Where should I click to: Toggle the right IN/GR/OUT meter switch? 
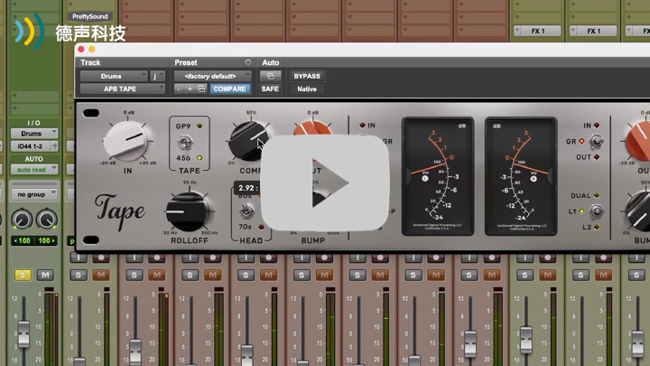click(x=598, y=141)
